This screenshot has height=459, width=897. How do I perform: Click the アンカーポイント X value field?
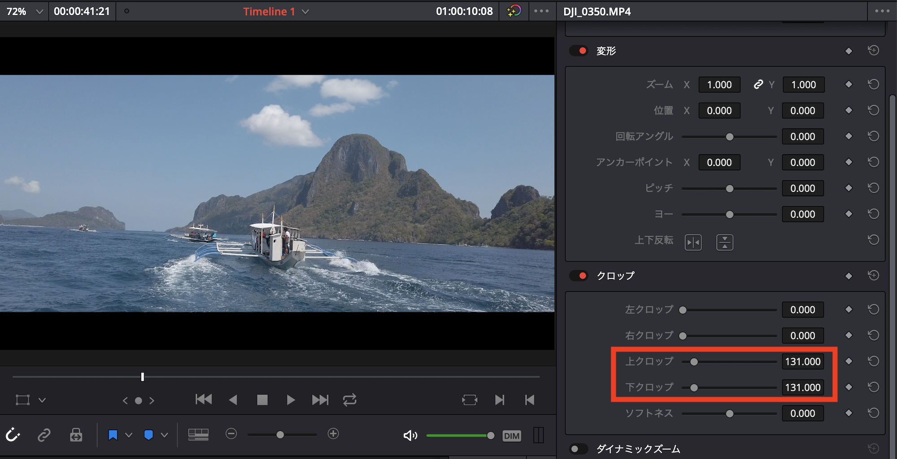coord(719,163)
